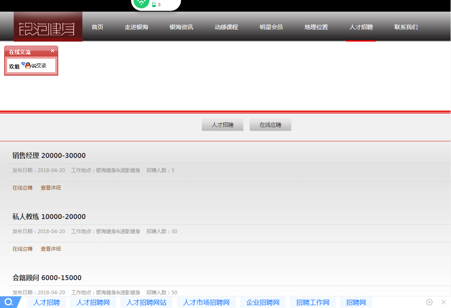Click the 人才招聘 suggestion in bottom bar
The image size is (451, 308).
[x=47, y=302]
